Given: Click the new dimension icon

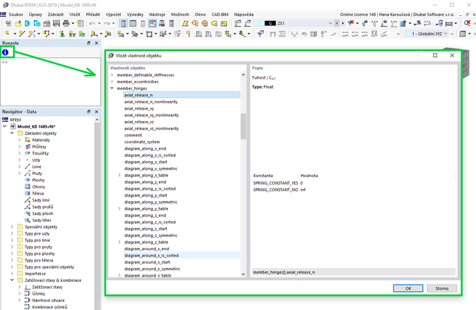Looking at the screenshot, I should [94, 33].
